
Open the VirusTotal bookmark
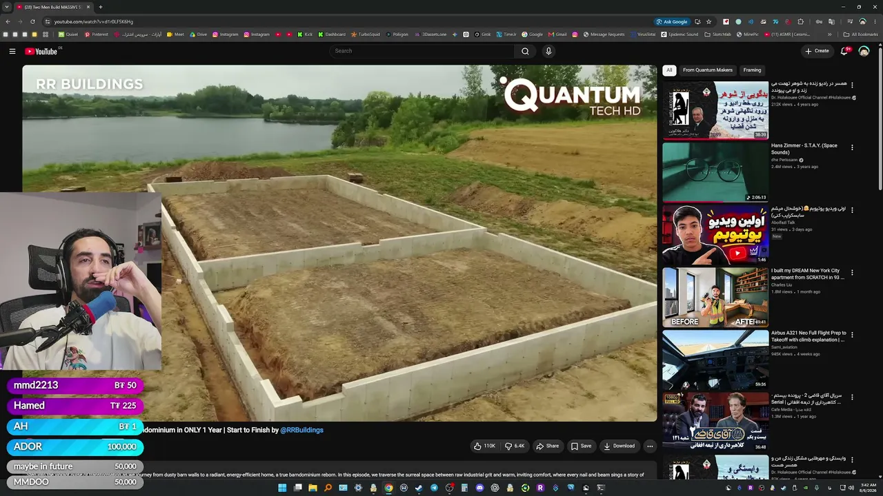(642, 34)
